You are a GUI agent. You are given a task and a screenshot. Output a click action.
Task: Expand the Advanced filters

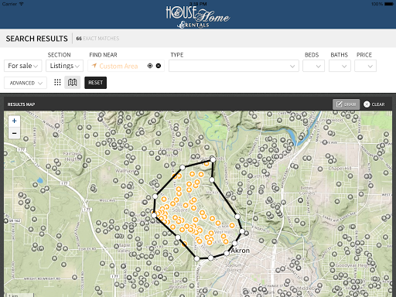coord(26,83)
